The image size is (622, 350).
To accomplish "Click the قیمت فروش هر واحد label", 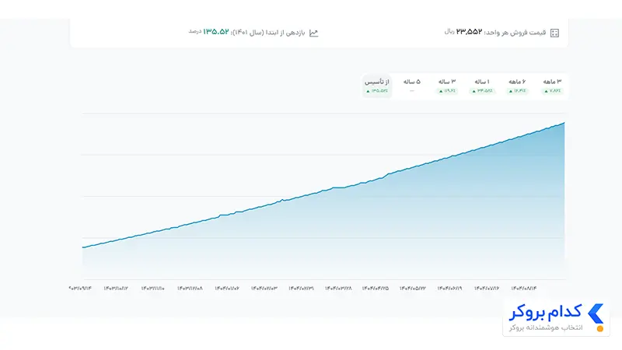I will (x=515, y=33).
